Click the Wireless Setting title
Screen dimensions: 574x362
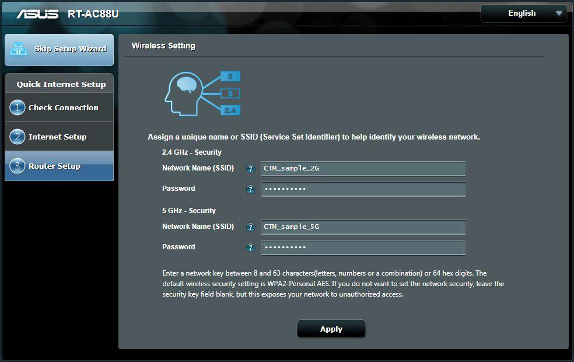tap(163, 46)
